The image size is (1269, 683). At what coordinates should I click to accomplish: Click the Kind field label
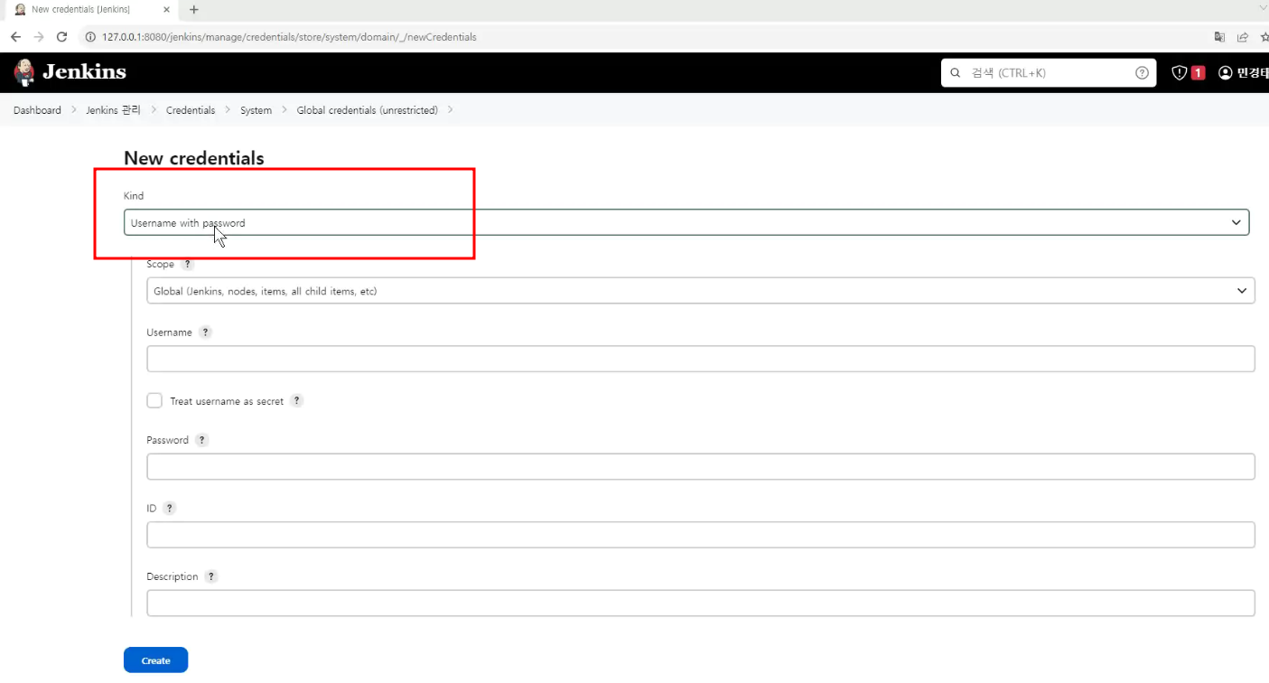134,196
